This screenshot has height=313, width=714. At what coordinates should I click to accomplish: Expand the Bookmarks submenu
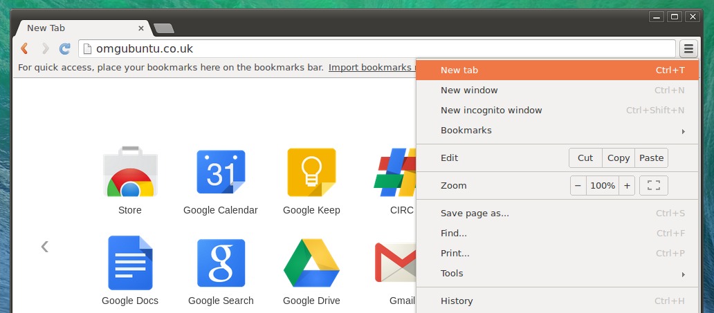coord(558,131)
